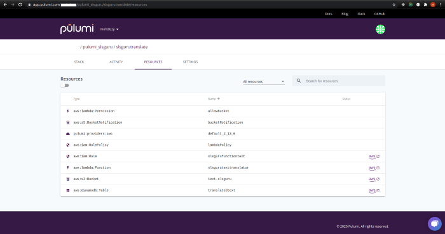This screenshot has width=445, height=234.
Task: Click the Status column header
Action: click(346, 99)
